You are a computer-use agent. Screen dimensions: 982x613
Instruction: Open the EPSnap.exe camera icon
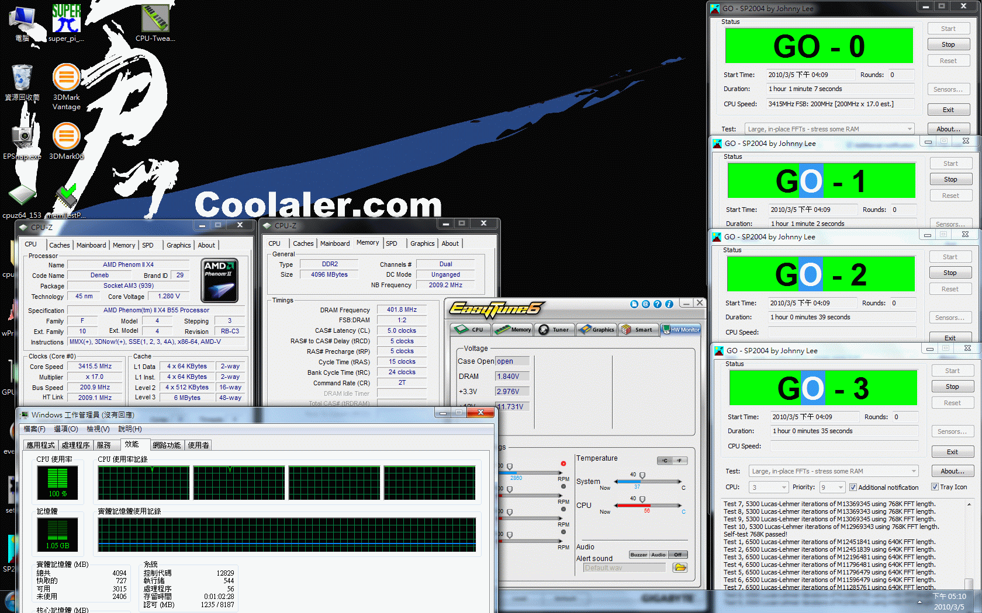pyautogui.click(x=22, y=141)
